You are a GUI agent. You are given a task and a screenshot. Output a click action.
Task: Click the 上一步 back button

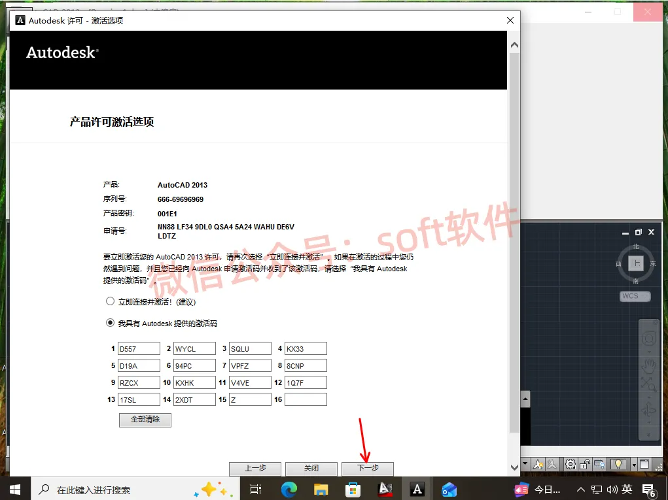click(255, 469)
